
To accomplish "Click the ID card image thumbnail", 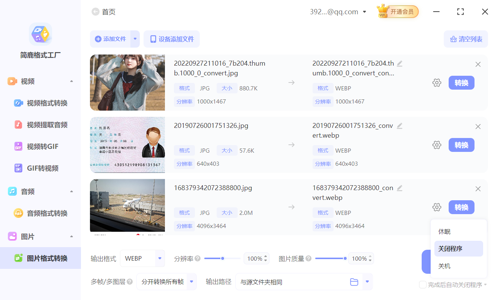I will pyautogui.click(x=127, y=145).
